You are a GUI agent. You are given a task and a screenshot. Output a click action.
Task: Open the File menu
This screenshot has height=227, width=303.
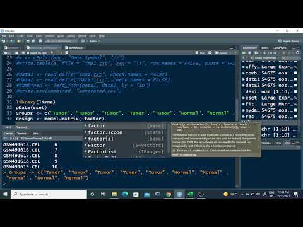click(4, 36)
